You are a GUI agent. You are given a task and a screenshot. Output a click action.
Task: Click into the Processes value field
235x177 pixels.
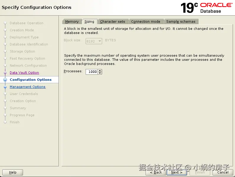pyautogui.click(x=92, y=72)
